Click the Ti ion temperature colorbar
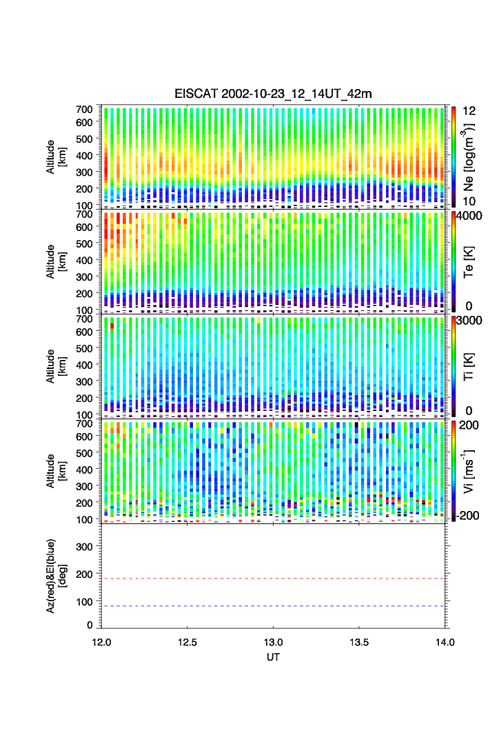The height and width of the screenshot is (733, 488). pos(454,366)
